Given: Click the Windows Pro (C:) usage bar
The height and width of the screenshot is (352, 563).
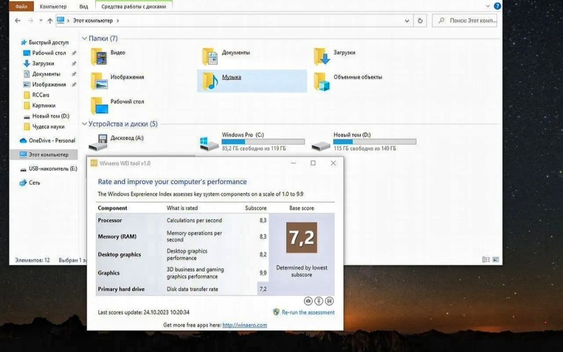Looking at the screenshot, I should pos(263,142).
